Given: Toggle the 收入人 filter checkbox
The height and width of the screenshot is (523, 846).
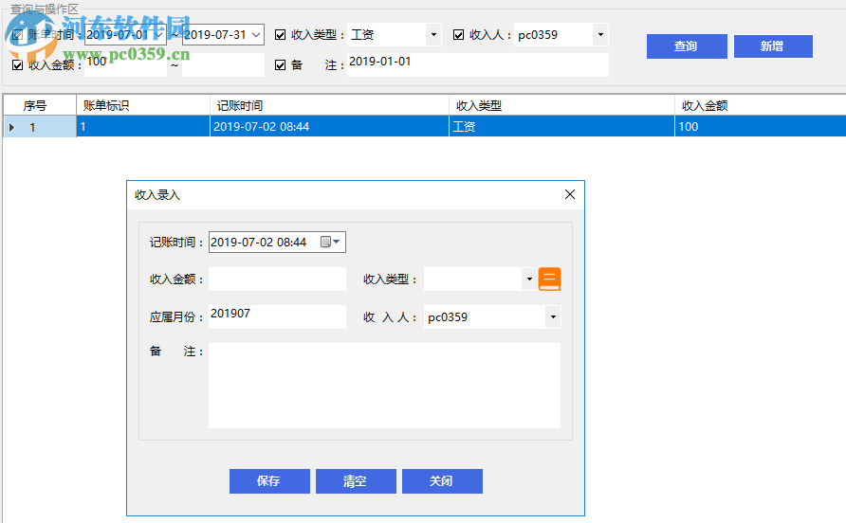Looking at the screenshot, I should 458,35.
